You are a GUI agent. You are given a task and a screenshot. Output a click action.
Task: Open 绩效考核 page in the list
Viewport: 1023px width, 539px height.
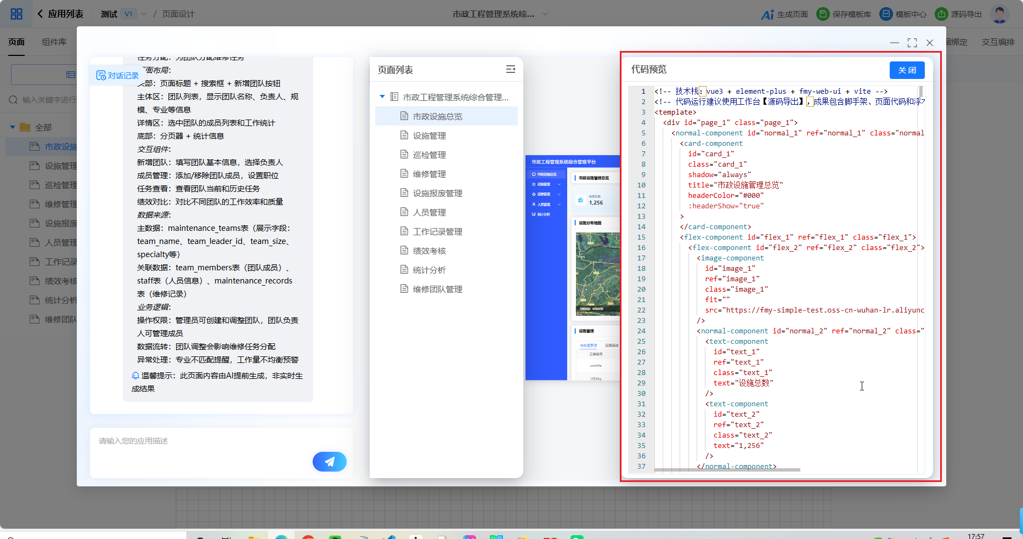click(429, 251)
